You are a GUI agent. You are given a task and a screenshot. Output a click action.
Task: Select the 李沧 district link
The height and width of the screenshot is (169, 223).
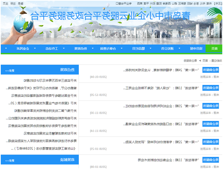(196, 3)
